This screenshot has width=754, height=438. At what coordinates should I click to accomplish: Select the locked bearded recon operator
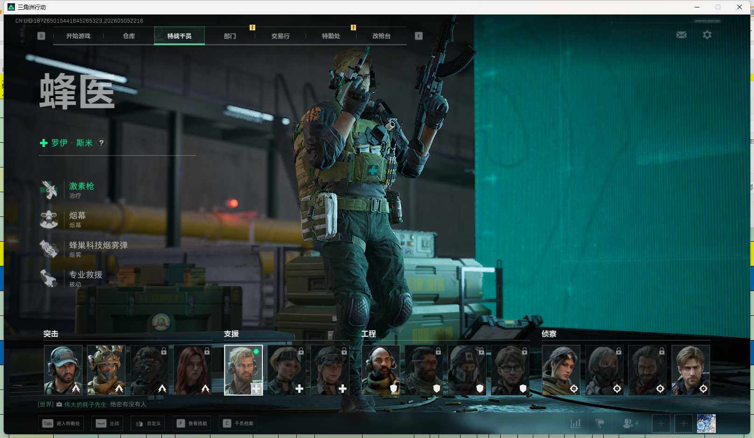pos(647,370)
